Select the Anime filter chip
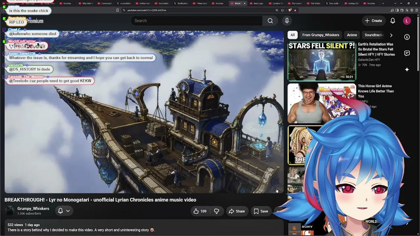420x236 pixels. (352, 35)
